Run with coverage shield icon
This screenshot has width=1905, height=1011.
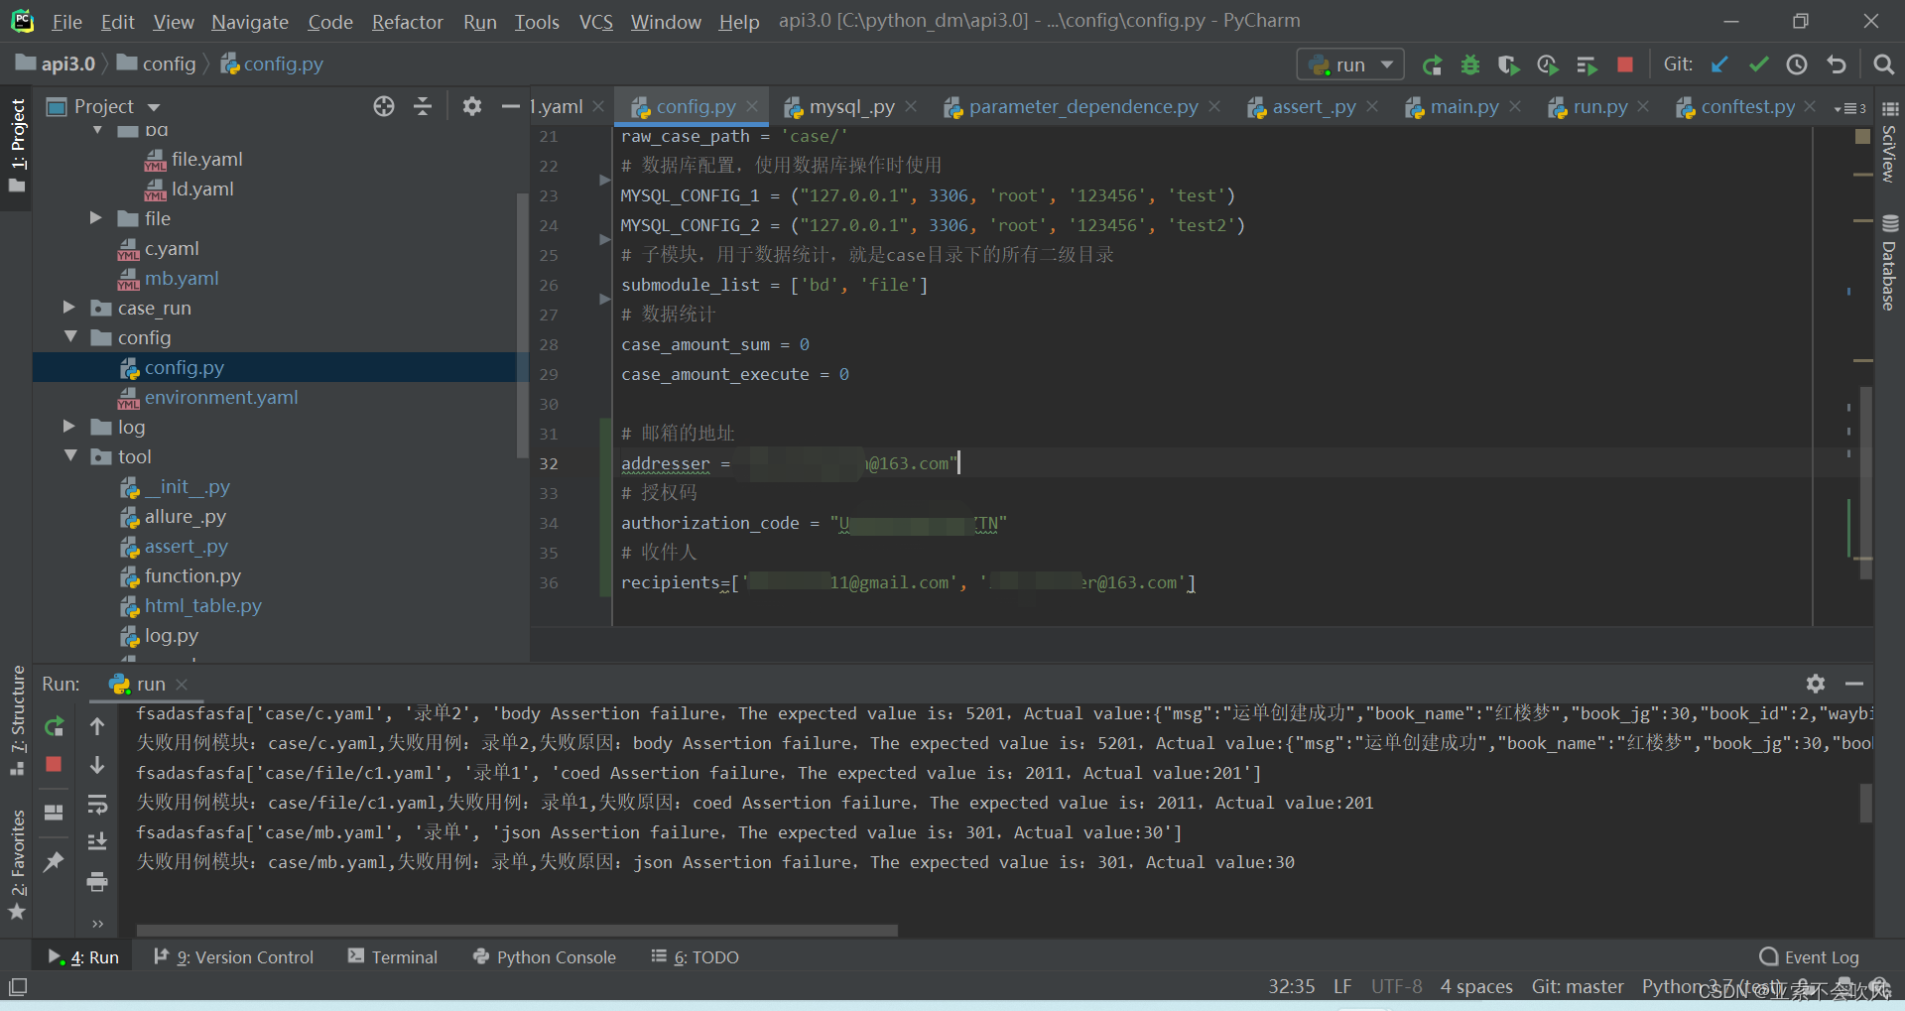(1508, 65)
